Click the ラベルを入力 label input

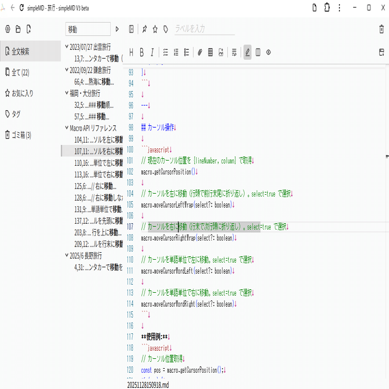pyautogui.click(x=205, y=29)
